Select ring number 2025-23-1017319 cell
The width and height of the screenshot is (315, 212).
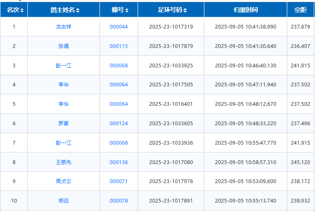click(x=171, y=27)
